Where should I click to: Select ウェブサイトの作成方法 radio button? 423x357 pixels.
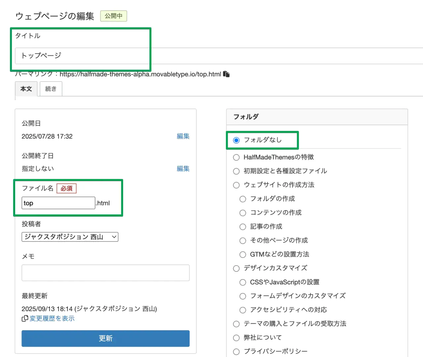(x=236, y=185)
